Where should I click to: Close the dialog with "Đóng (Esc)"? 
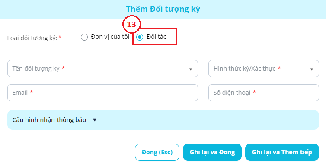click(x=157, y=152)
